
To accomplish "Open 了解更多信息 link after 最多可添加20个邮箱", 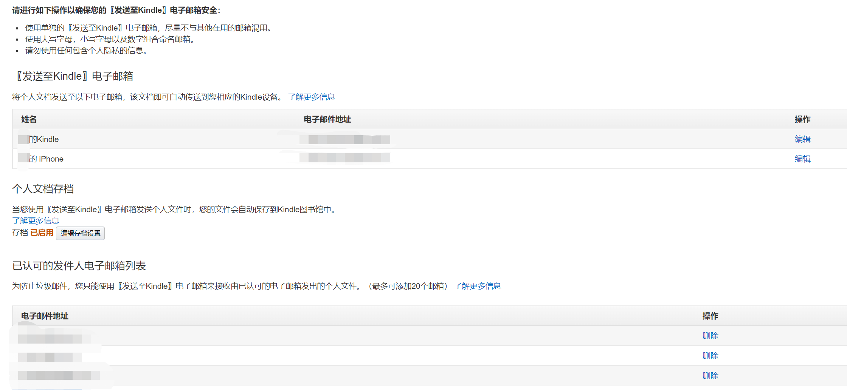I will click(478, 286).
